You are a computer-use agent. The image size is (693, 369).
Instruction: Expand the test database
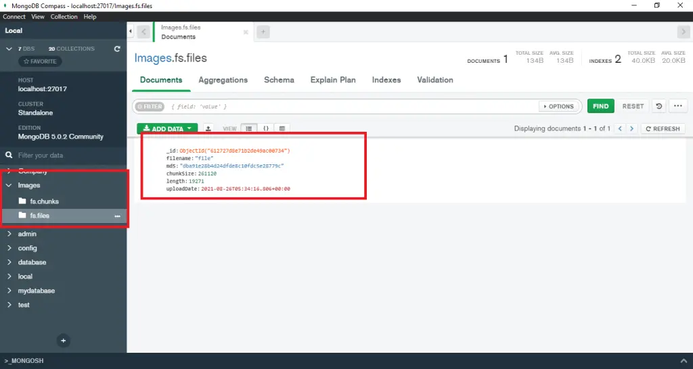click(x=9, y=305)
